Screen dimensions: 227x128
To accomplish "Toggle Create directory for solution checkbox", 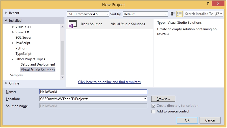I will point(153,106).
